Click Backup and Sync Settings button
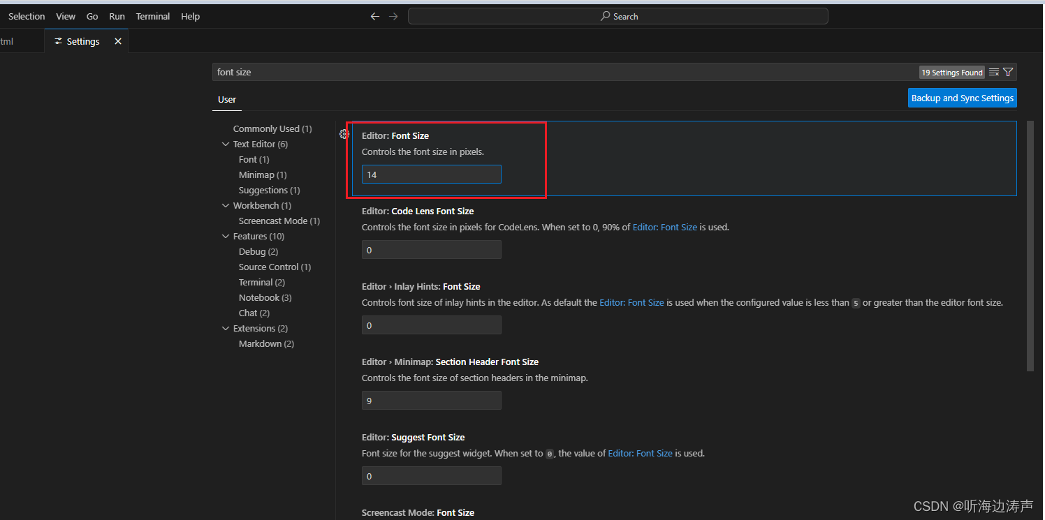The height and width of the screenshot is (520, 1045). pyautogui.click(x=963, y=98)
